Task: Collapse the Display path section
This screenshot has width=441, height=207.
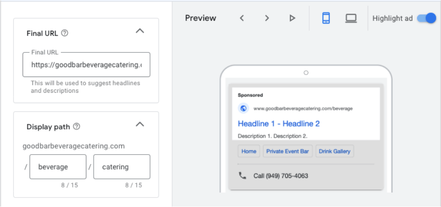Action: 140,125
